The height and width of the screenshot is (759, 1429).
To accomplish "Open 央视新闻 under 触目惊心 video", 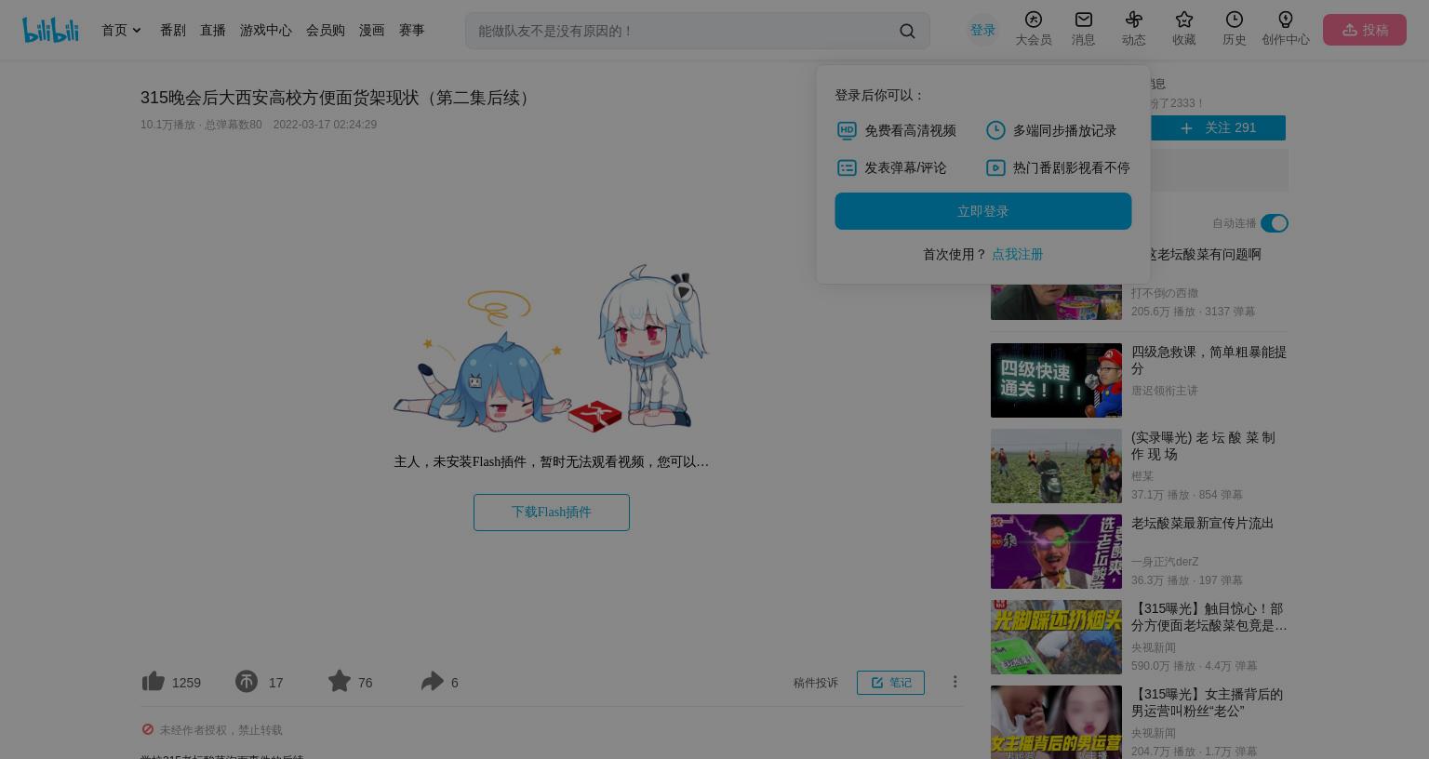I will click(x=1154, y=647).
